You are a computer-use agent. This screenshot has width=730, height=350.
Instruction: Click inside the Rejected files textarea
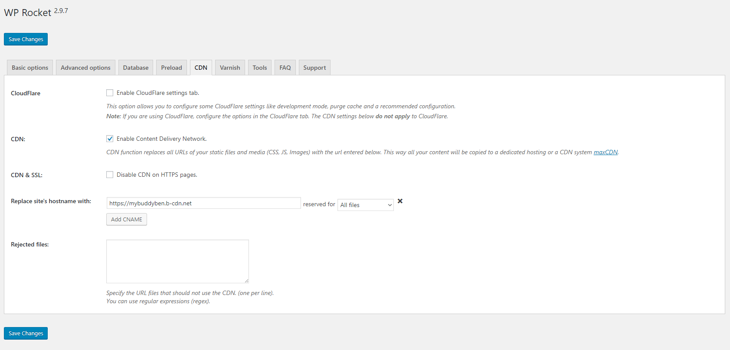[177, 261]
